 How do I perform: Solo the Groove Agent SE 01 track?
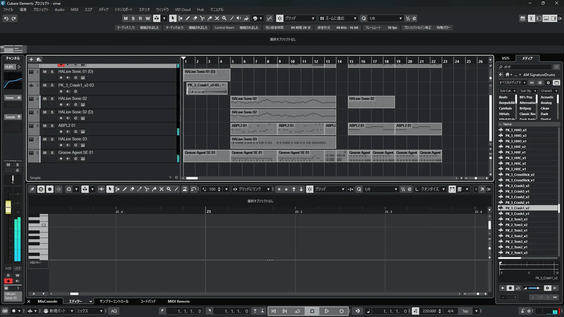point(52,153)
